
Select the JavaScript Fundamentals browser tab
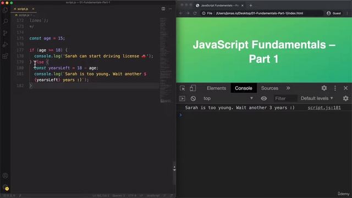click(x=219, y=5)
